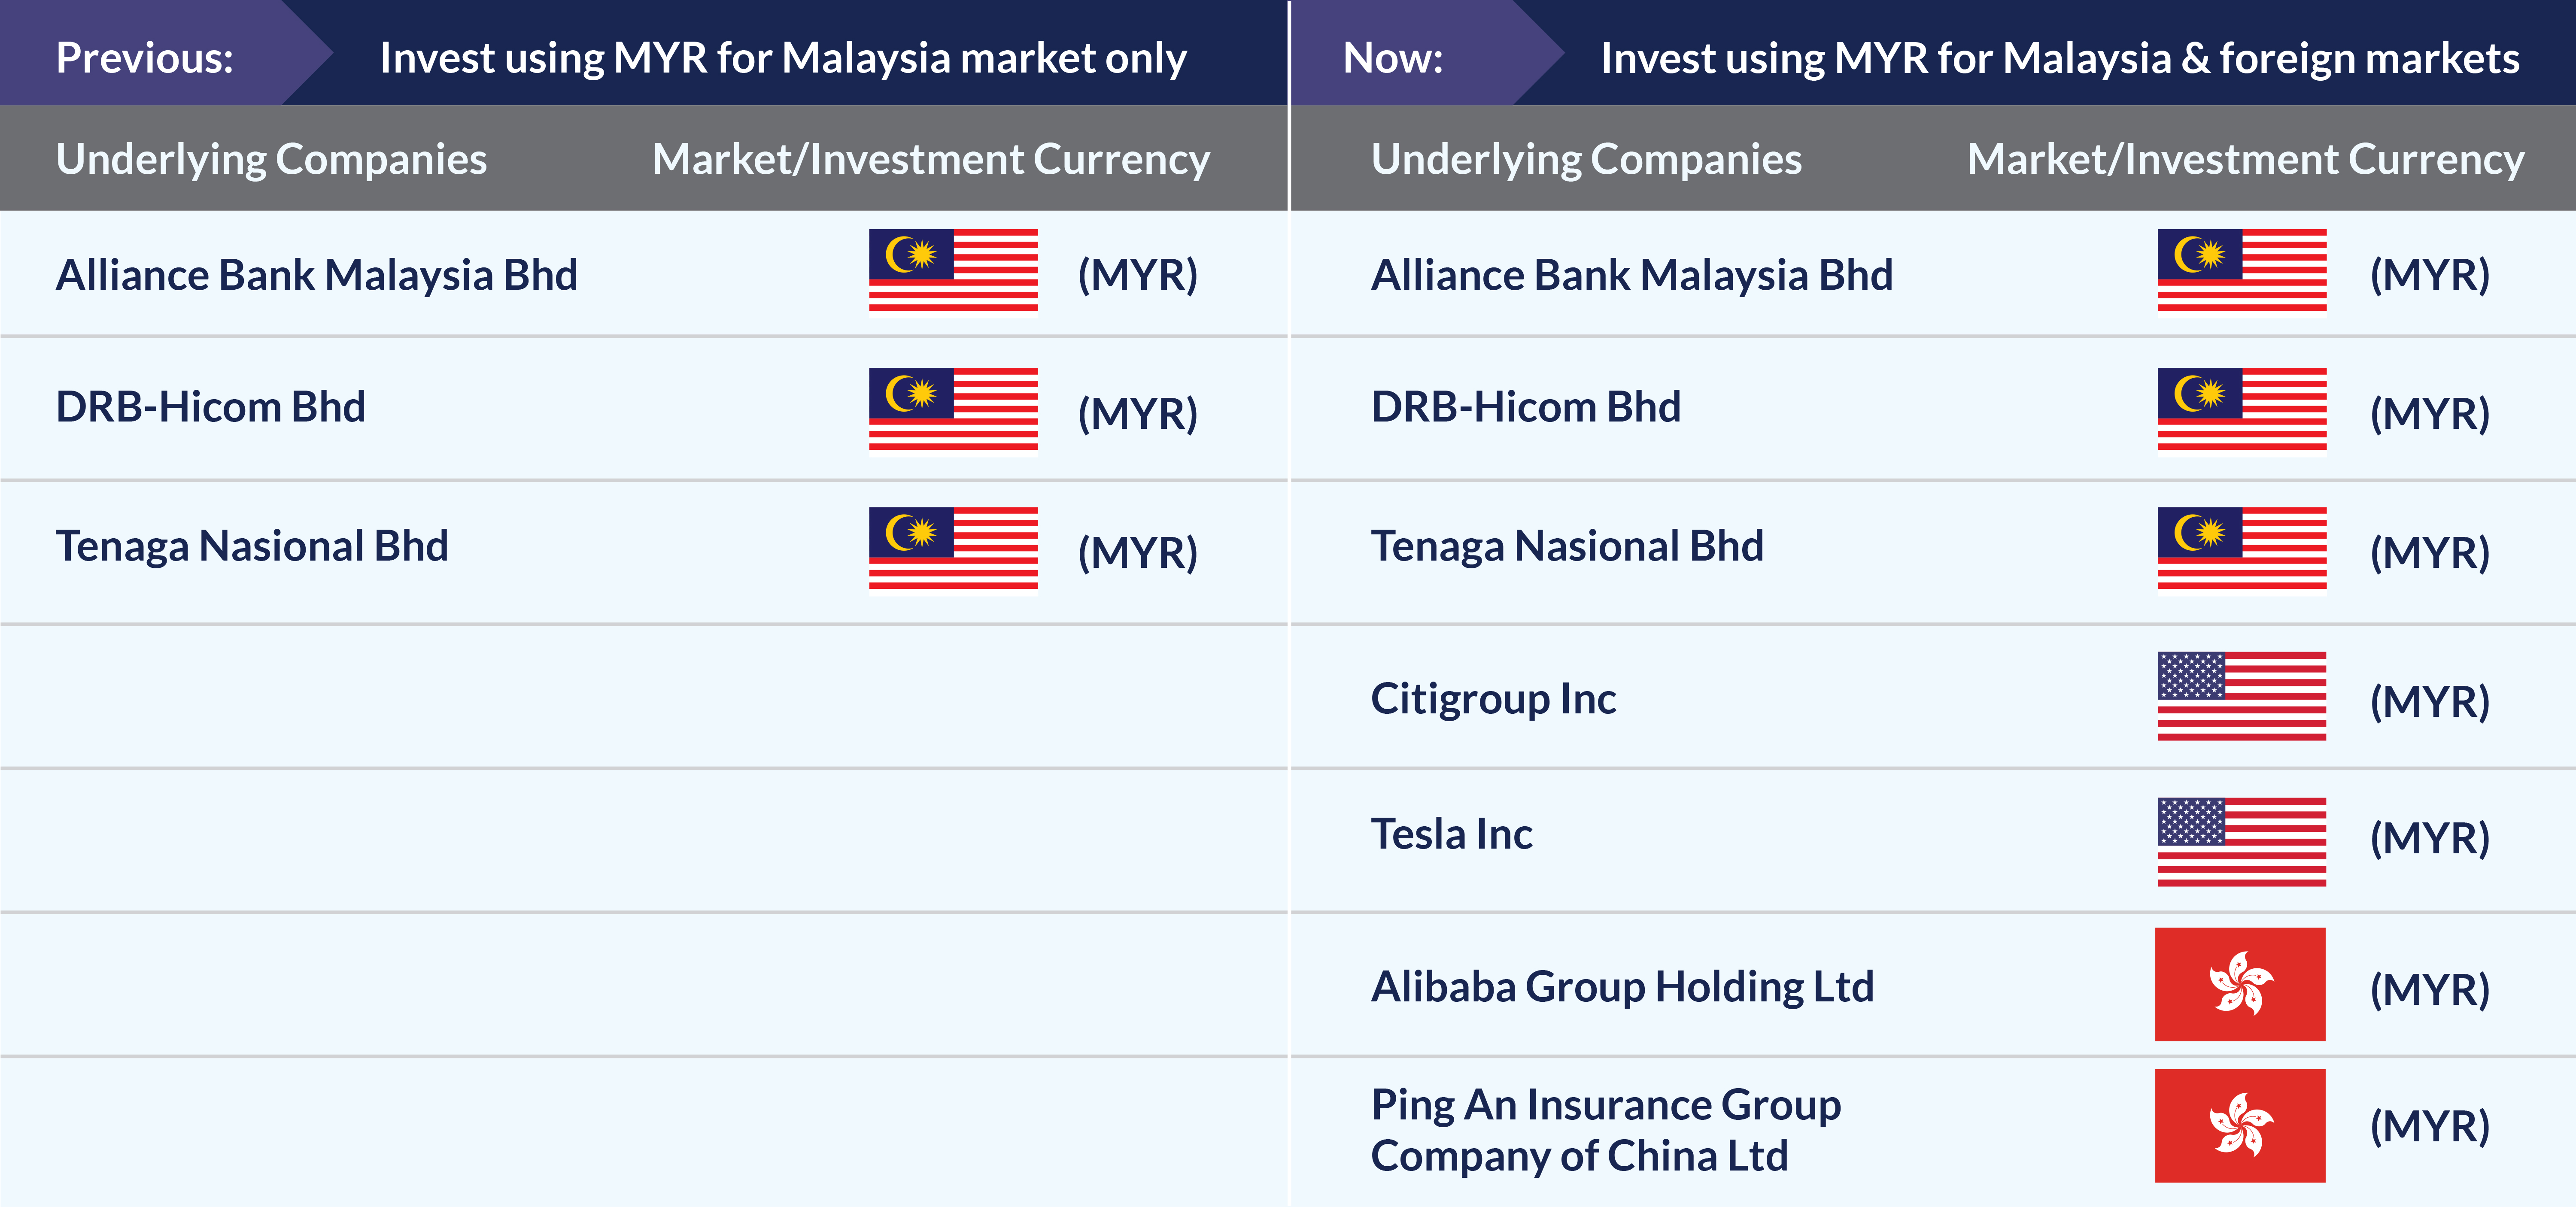The image size is (2576, 1207).
Task: Click "Citigroup Inc" company name
Action: coord(1493,699)
